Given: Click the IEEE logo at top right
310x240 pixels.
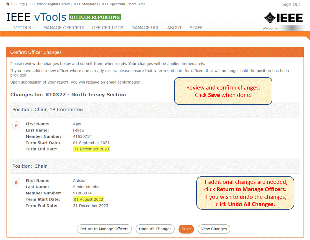Looking at the screenshot, I should [283, 18].
